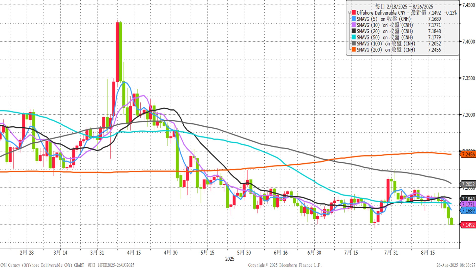Click the gray 7.2052 price axis tag
476x268 pixels.
point(468,184)
